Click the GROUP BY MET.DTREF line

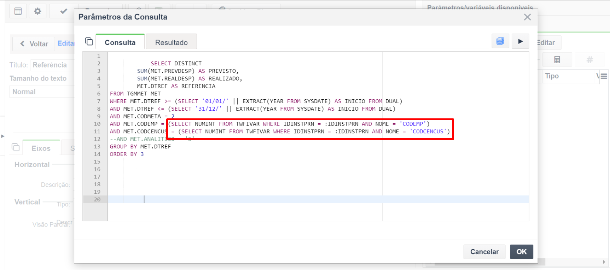pyautogui.click(x=140, y=146)
